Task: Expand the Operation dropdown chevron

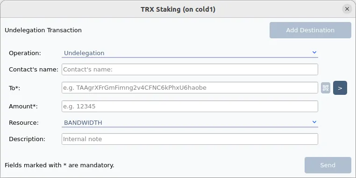Action: pyautogui.click(x=314, y=52)
